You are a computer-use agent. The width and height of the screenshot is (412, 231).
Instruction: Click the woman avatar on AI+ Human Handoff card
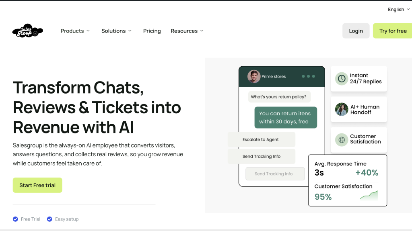pos(342,109)
